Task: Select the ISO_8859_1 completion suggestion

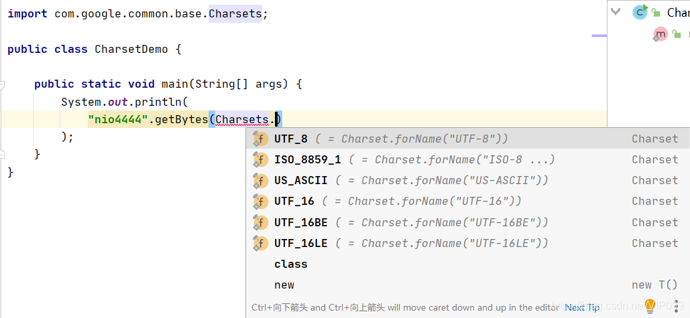Action: 467,159
